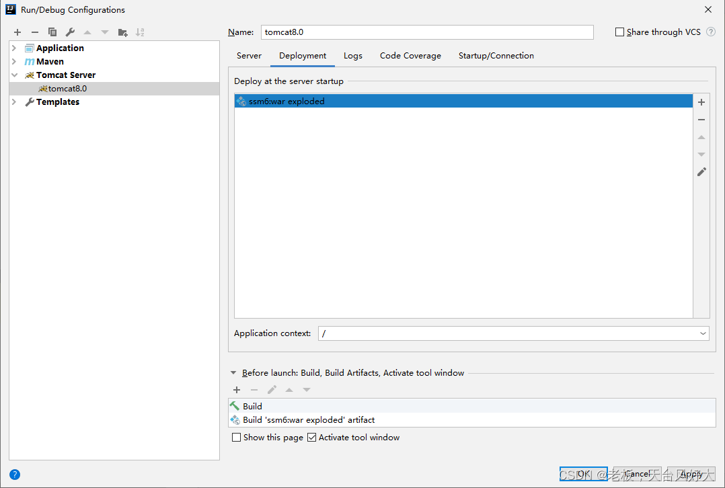
Task: Open help via question mark icon bottom-left
Action: click(x=15, y=474)
